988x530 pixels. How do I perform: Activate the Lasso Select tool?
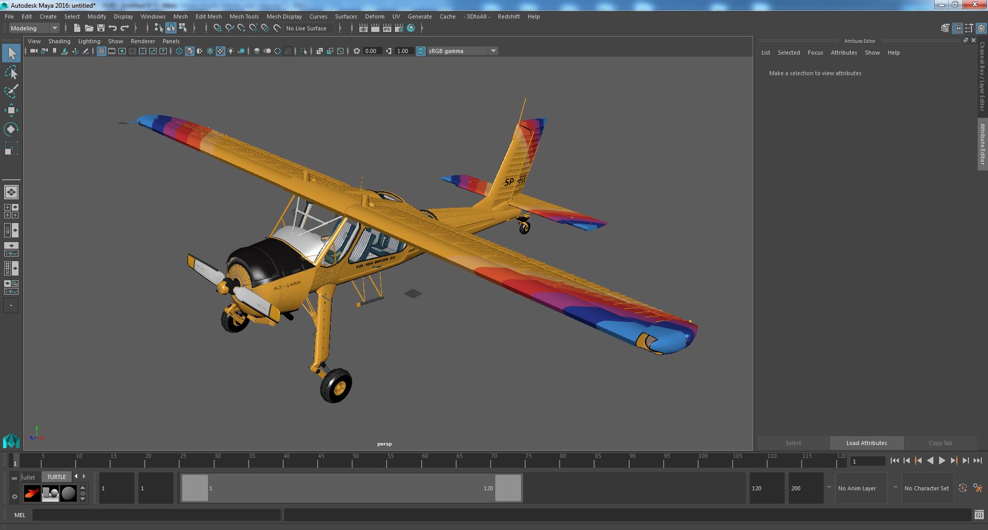[11, 73]
